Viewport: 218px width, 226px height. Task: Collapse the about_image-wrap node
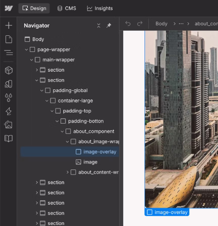[67, 142]
